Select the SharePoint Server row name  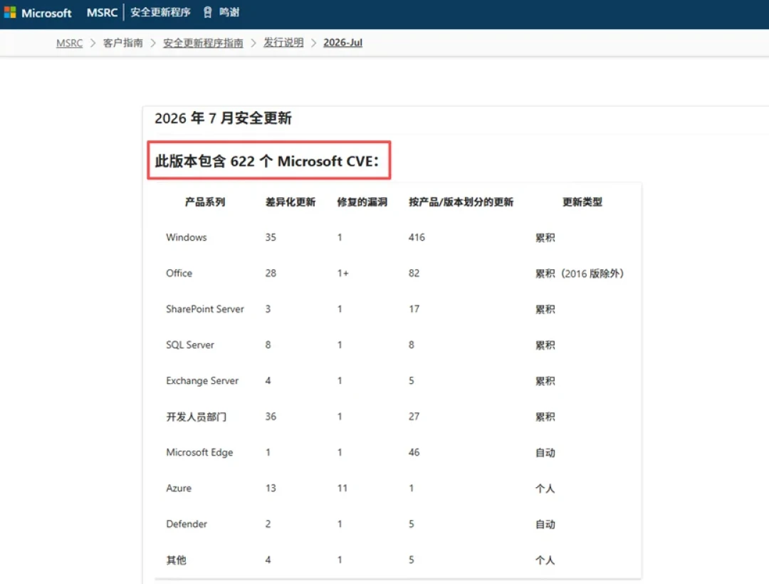click(x=205, y=309)
